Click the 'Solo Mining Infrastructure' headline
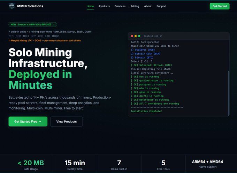Viewport: 237px width, 173px height. [48, 58]
